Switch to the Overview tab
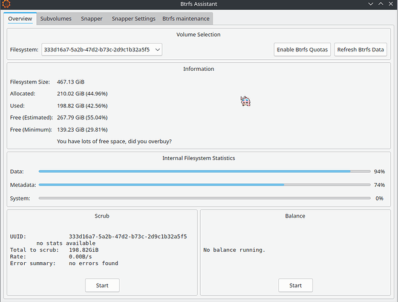Viewport: 398px width, 302px height. coord(20,19)
